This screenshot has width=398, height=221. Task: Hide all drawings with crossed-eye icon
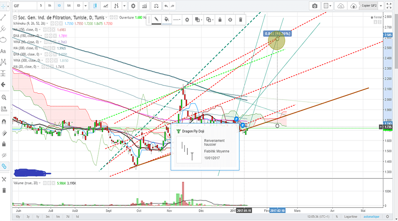click(4, 155)
